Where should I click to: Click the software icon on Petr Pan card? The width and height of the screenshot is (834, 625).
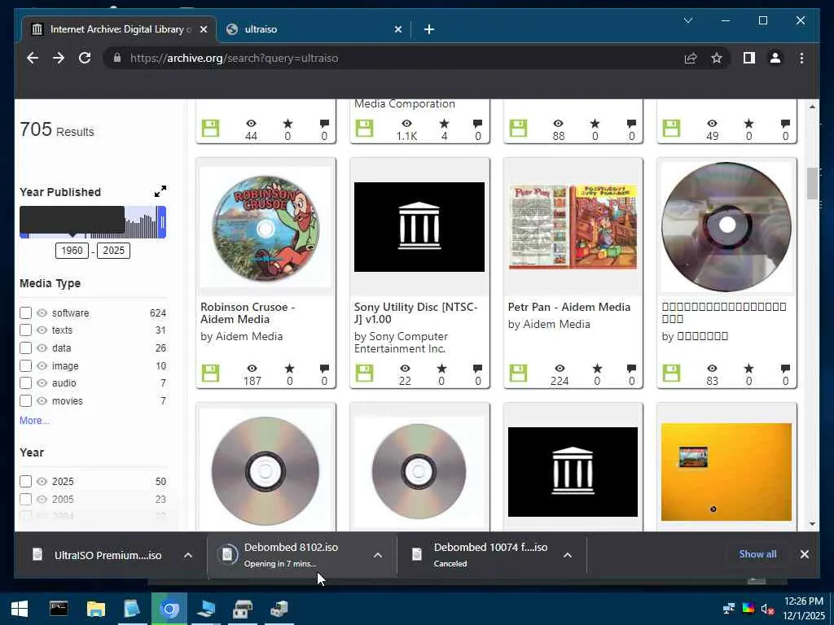point(518,373)
